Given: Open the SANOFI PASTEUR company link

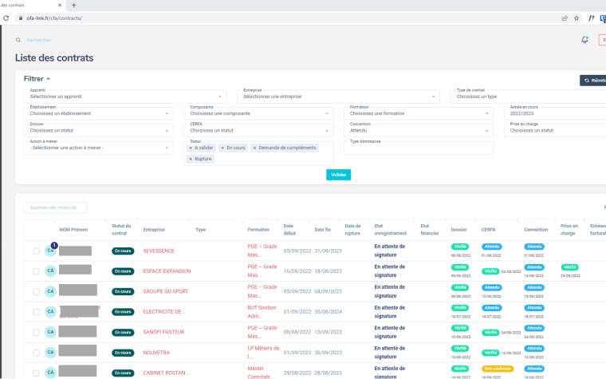Looking at the screenshot, I should click(163, 331).
